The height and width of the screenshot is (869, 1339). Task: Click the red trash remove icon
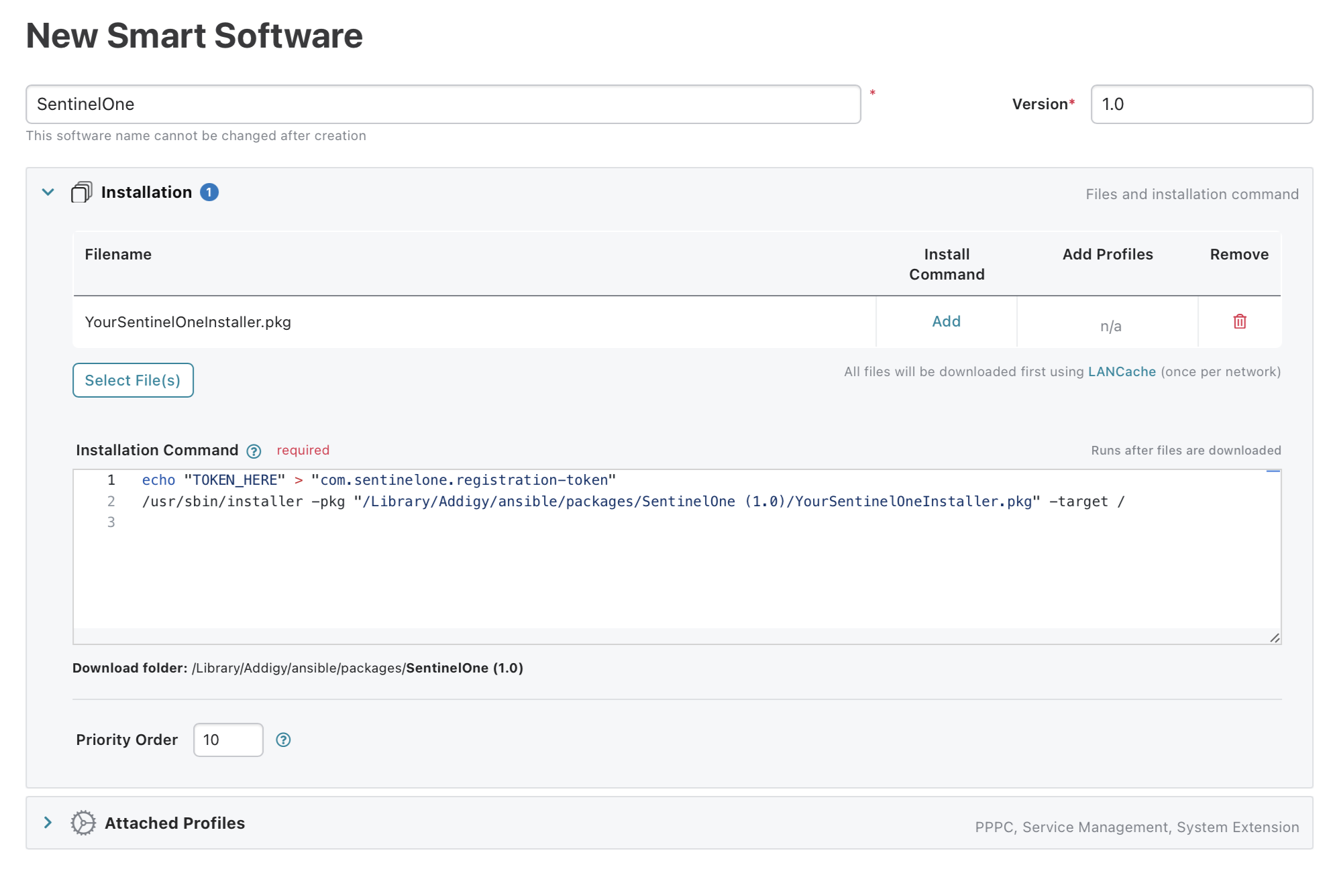coord(1239,322)
